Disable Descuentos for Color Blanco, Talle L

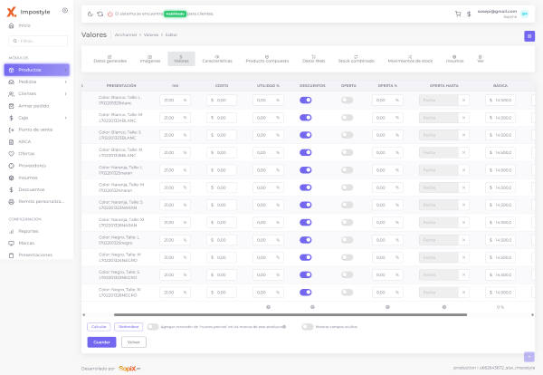pyautogui.click(x=305, y=101)
